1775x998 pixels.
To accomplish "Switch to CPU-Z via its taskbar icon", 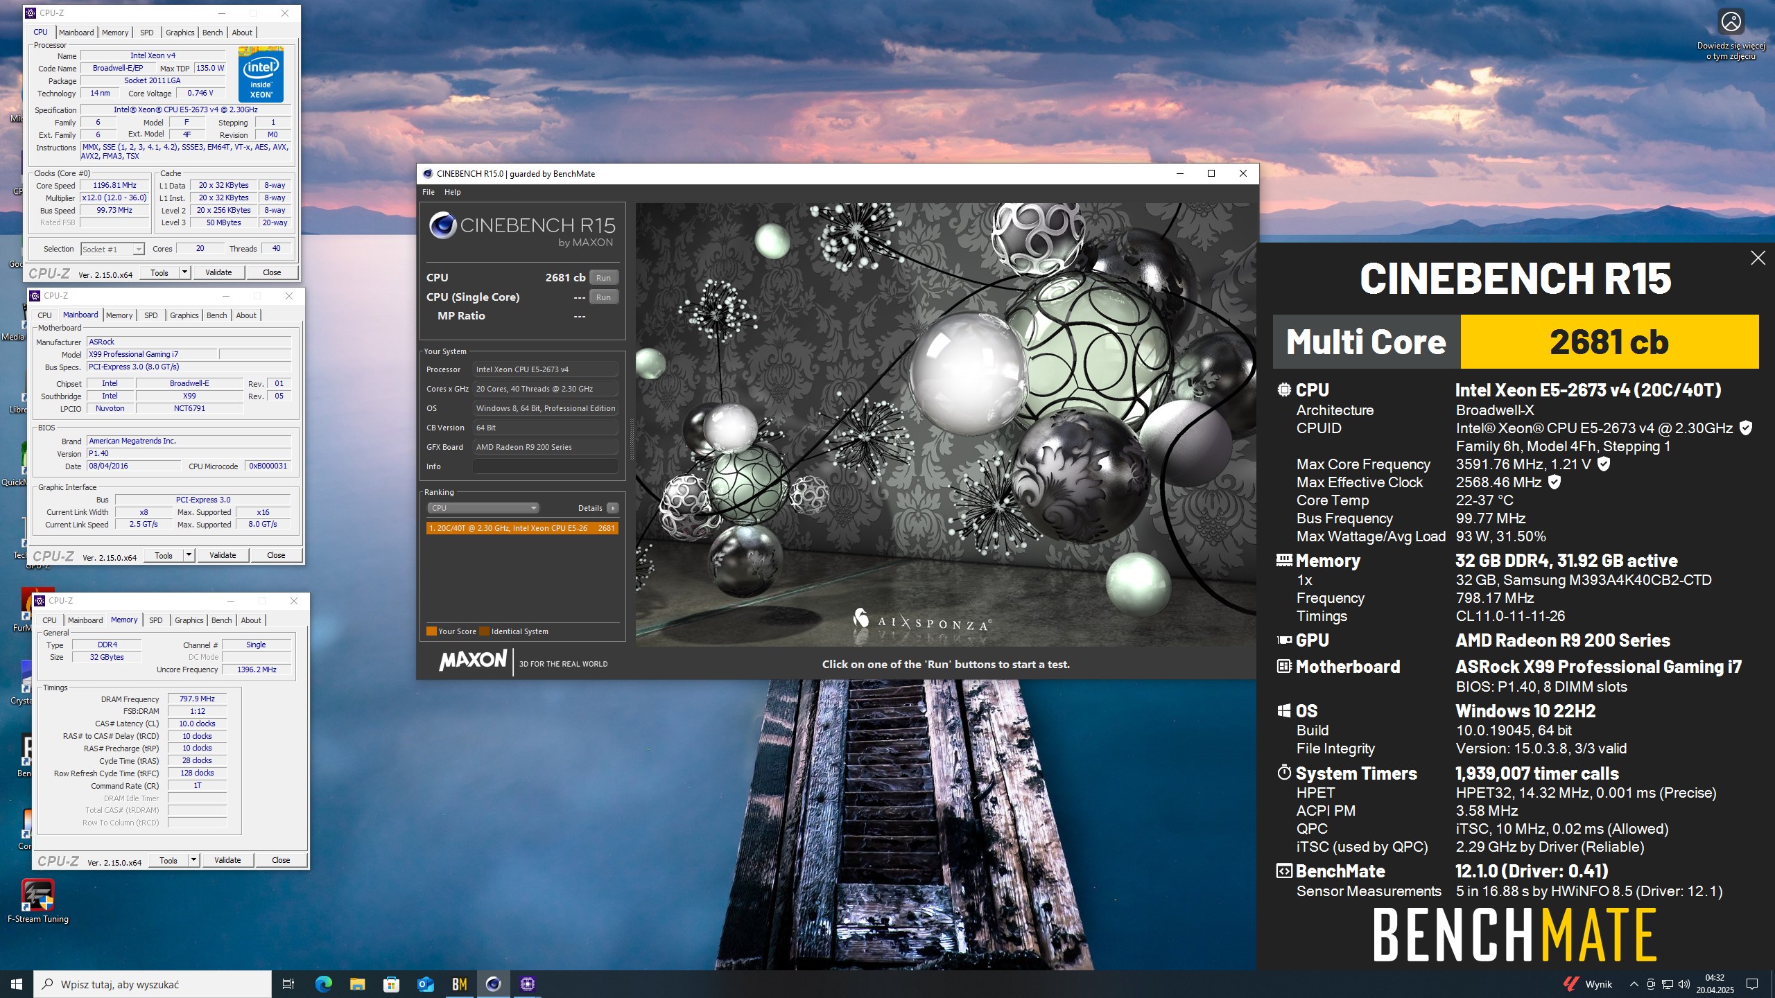I will [x=527, y=984].
